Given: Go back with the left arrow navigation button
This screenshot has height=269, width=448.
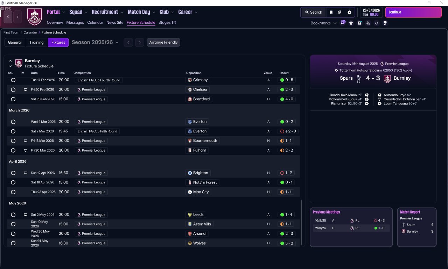Looking at the screenshot, I should coord(8,16).
